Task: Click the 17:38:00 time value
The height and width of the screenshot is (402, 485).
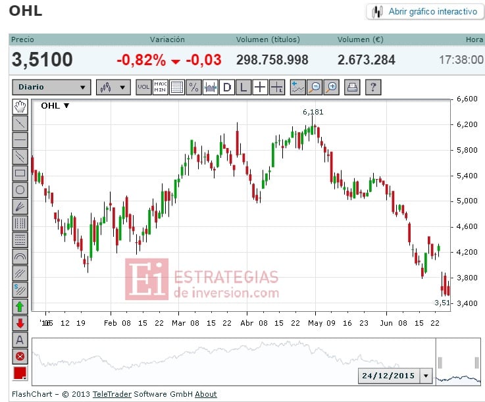Action: 461,60
